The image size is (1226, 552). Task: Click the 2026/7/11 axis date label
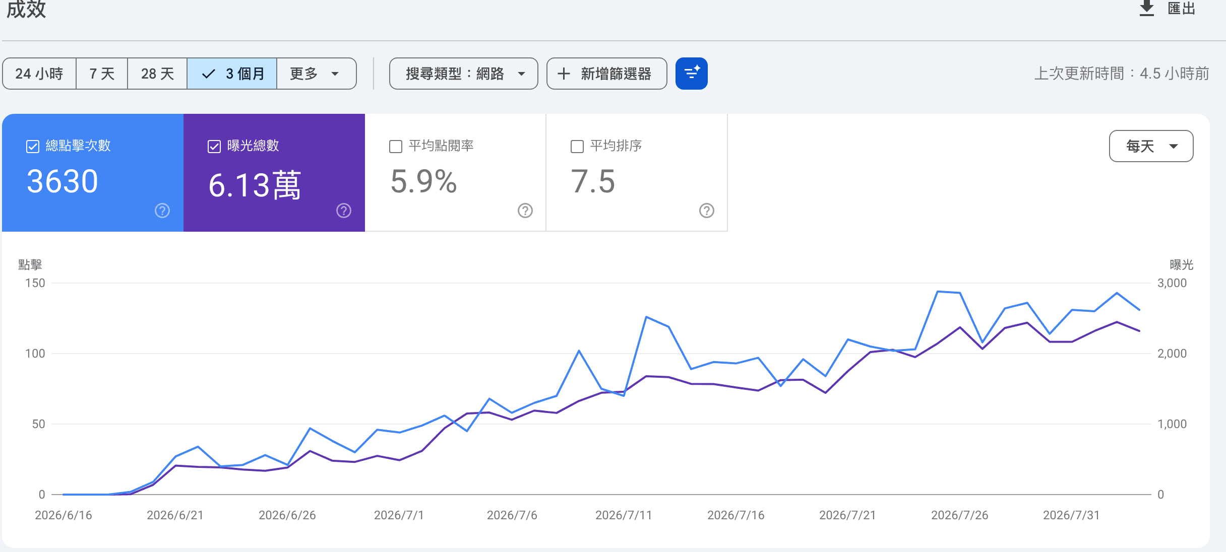tap(624, 515)
